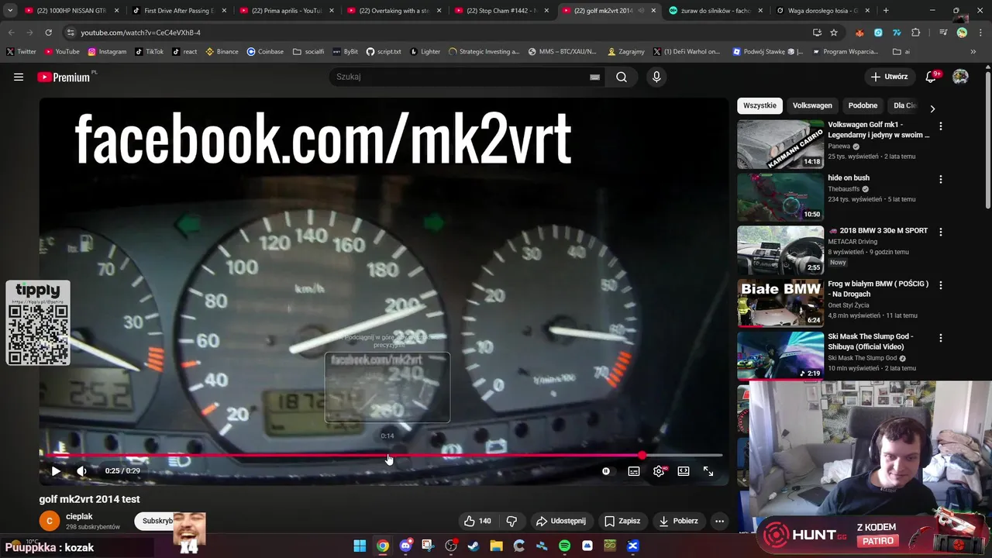
Task: Click the search magnifier button
Action: tap(622, 77)
